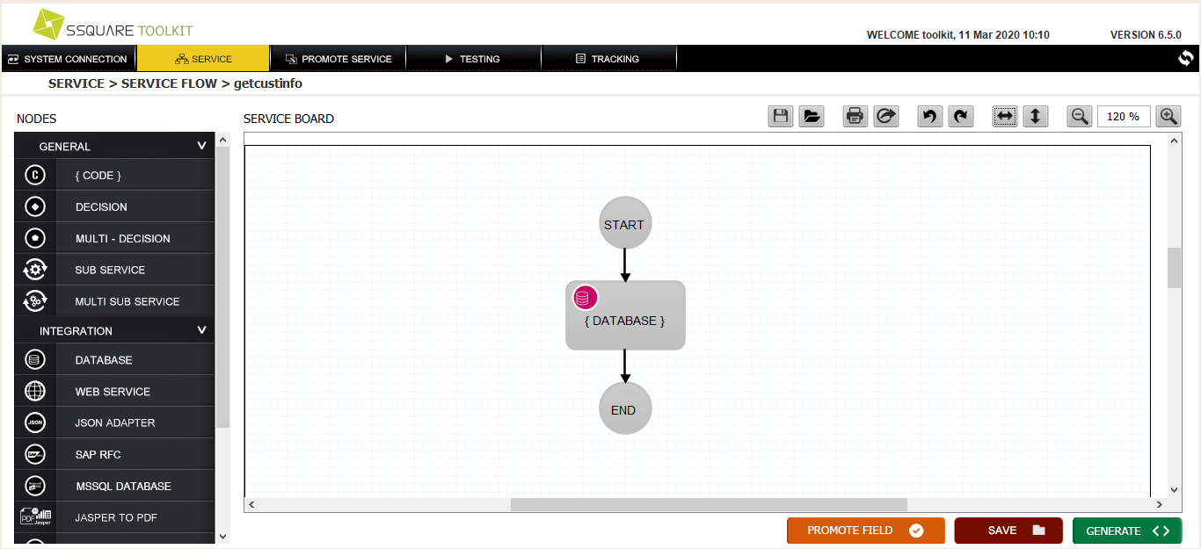The height and width of the screenshot is (549, 1201).
Task: Click the save diskette toolbar icon
Action: tap(781, 116)
